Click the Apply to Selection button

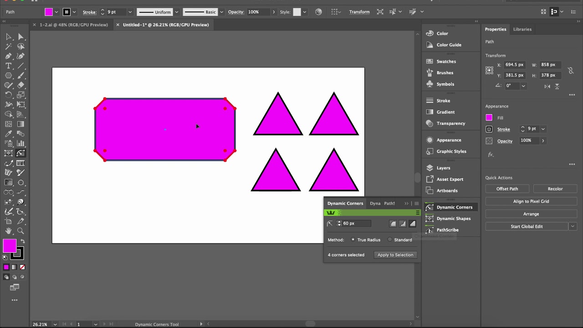tap(395, 255)
